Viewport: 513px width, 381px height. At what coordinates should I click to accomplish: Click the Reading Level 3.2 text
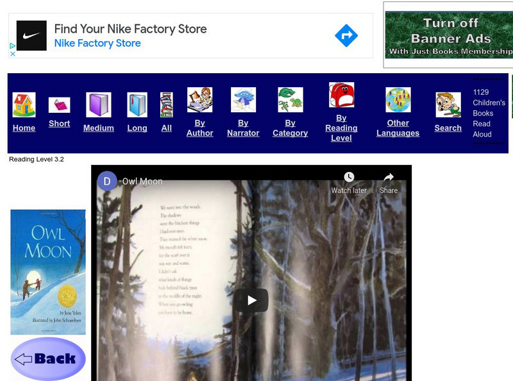37,160
